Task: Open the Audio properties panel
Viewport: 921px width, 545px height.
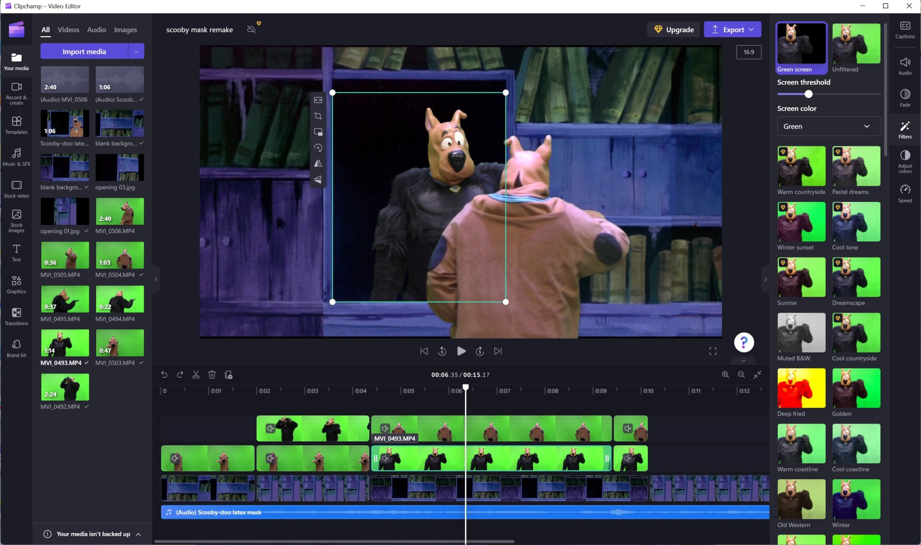Action: [904, 66]
